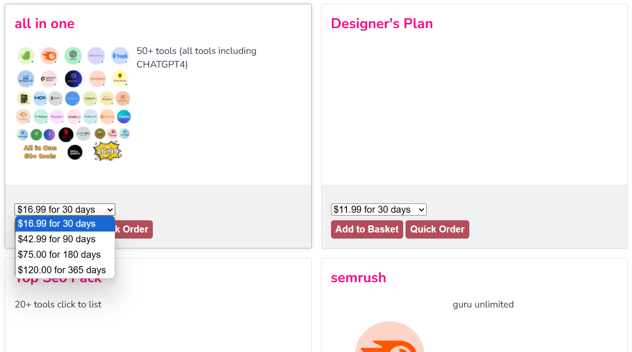
Task: Click the Skillshare black circle icon
Action: 75,152
